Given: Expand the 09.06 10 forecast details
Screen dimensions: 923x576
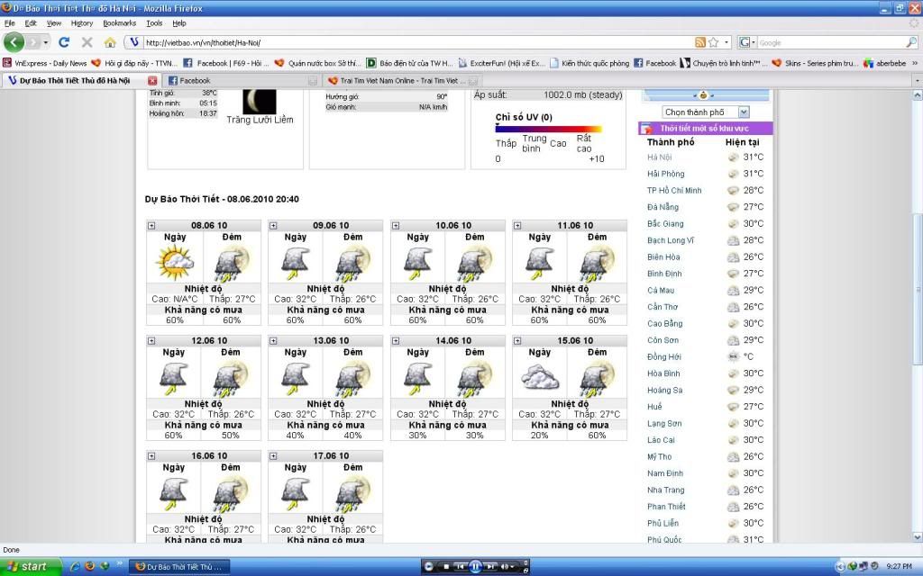Looking at the screenshot, I should [x=273, y=226].
